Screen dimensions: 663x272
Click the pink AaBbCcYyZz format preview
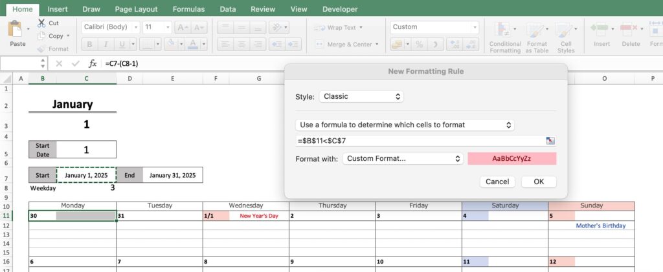511,158
